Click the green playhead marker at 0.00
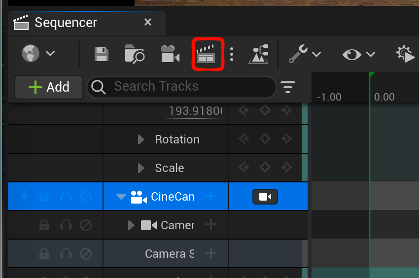This screenshot has height=278, width=419. pos(372,75)
